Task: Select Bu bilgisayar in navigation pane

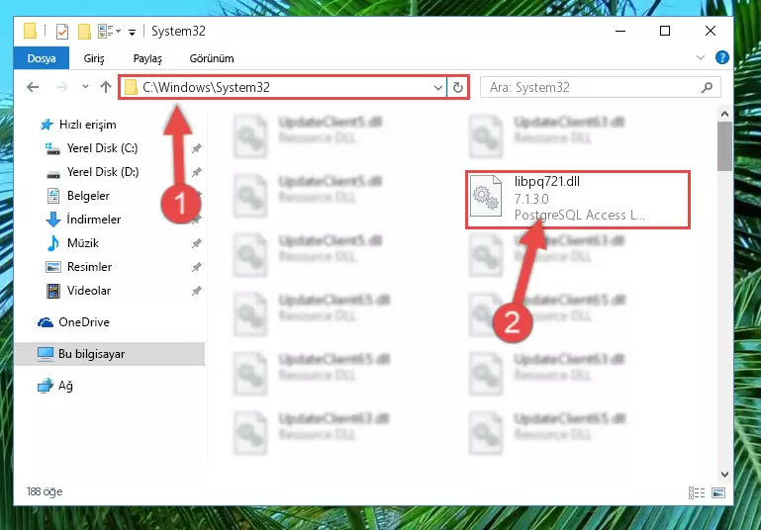Action: [x=110, y=354]
